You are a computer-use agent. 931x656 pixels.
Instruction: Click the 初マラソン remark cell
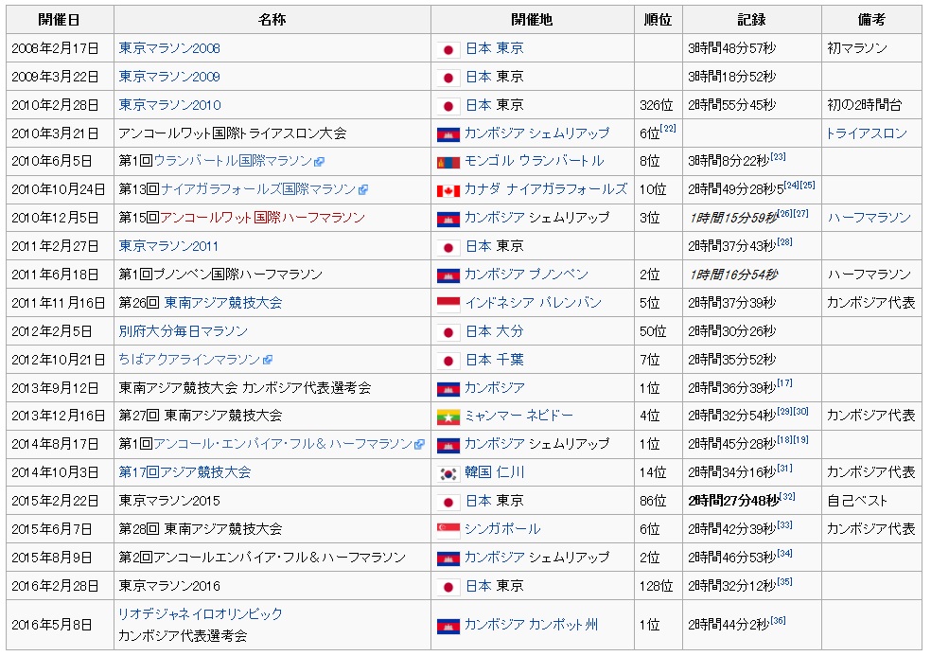pos(871,48)
